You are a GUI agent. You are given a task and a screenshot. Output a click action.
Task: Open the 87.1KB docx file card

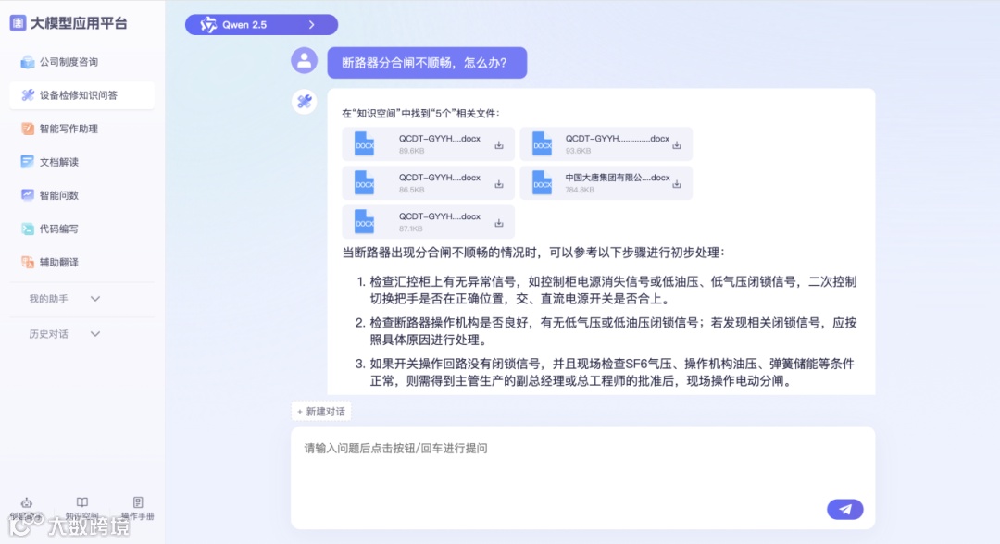coord(428,222)
